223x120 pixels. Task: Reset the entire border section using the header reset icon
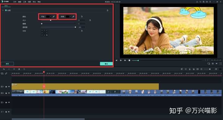coord(107,10)
